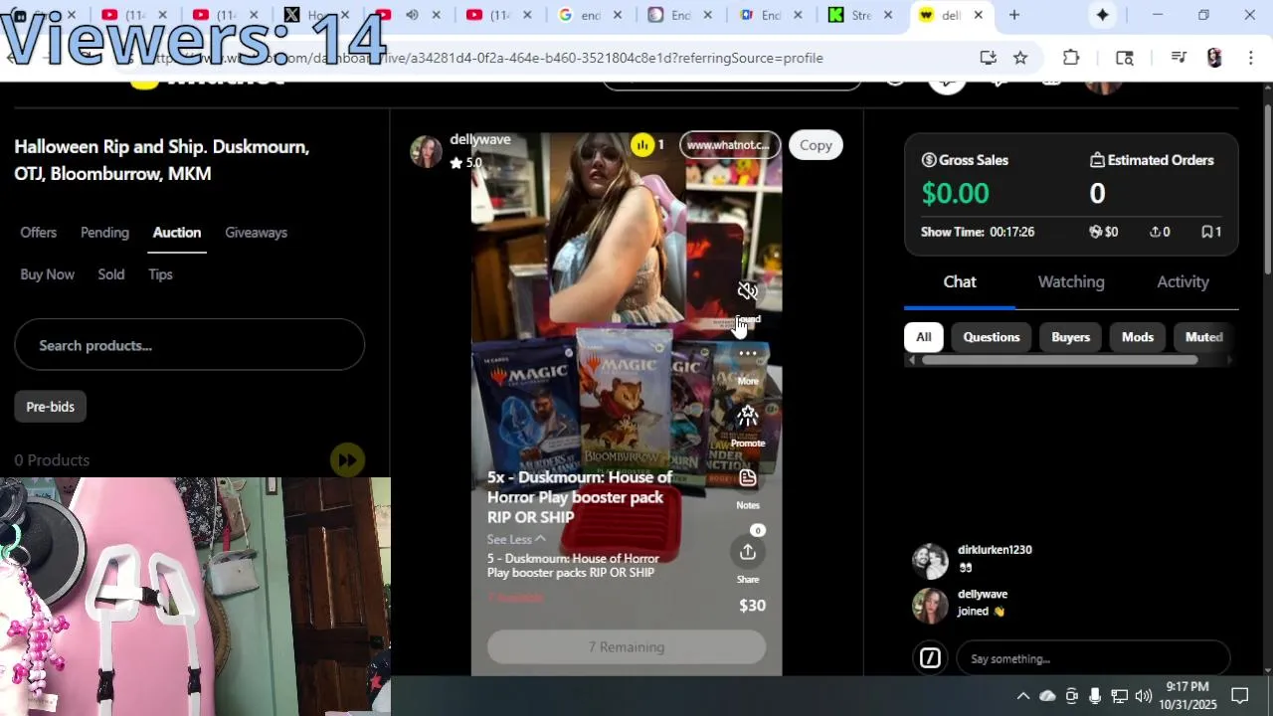1273x716 pixels.
Task: Select the Chat tab
Action: pyautogui.click(x=960, y=282)
